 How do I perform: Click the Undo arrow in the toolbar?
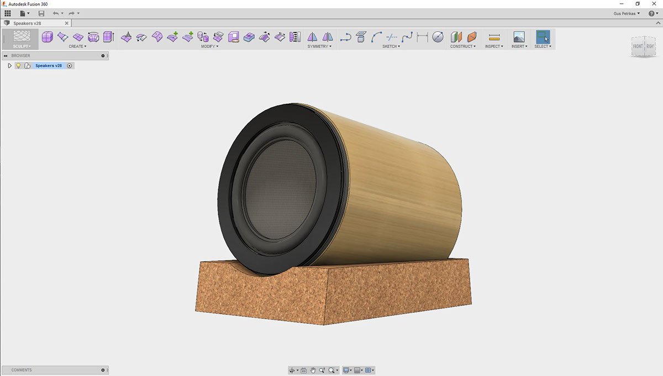coord(55,13)
